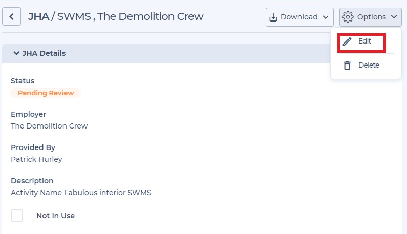Click the Options gear icon
Screen dimensions: 407x234
348,17
